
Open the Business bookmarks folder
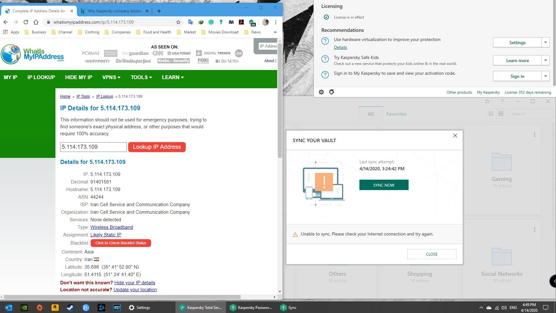coord(35,32)
